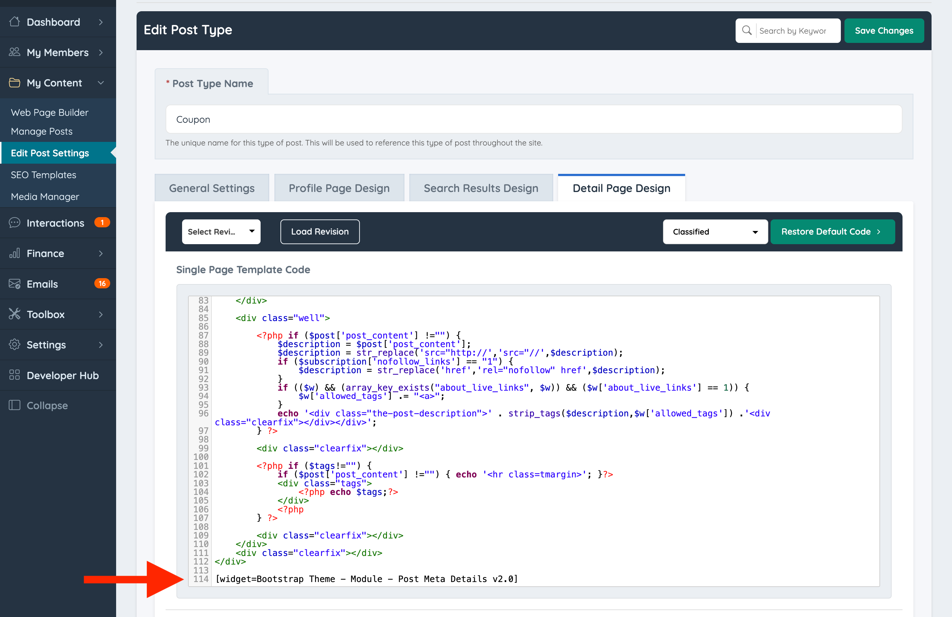Click the echo $tags code line
952x617 pixels.
(348, 492)
